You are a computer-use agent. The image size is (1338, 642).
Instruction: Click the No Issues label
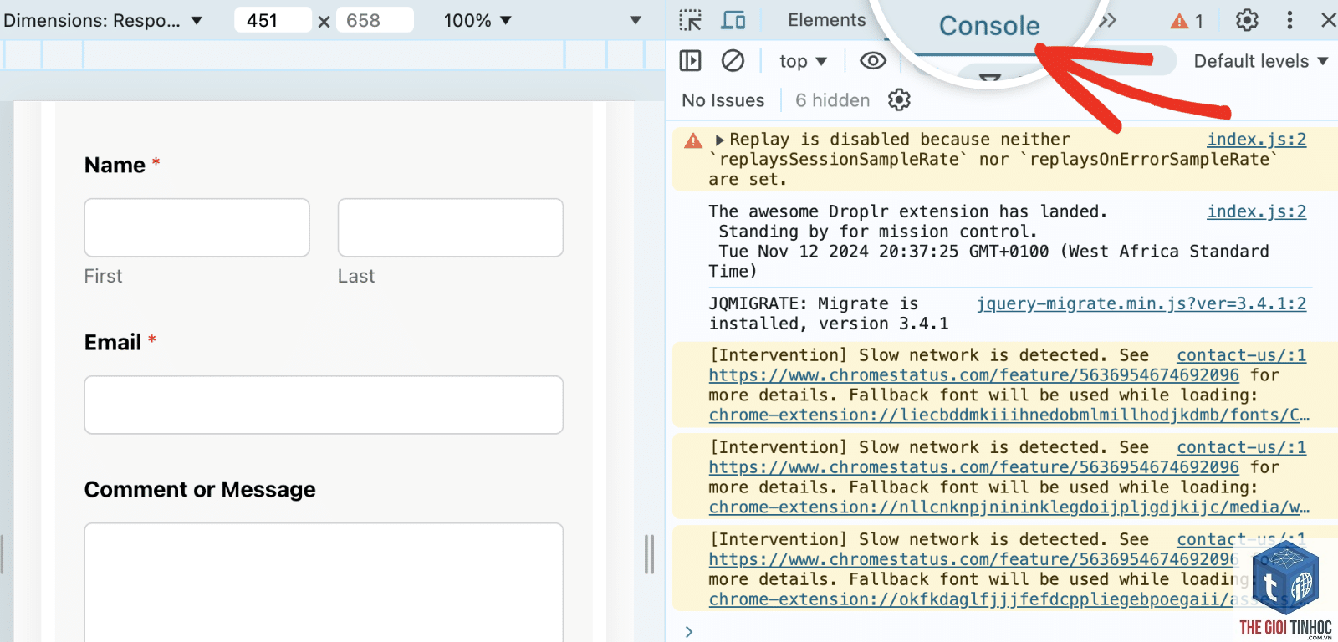click(723, 100)
